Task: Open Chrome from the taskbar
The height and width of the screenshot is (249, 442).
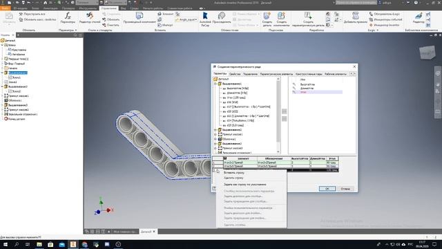Action: tap(84, 244)
